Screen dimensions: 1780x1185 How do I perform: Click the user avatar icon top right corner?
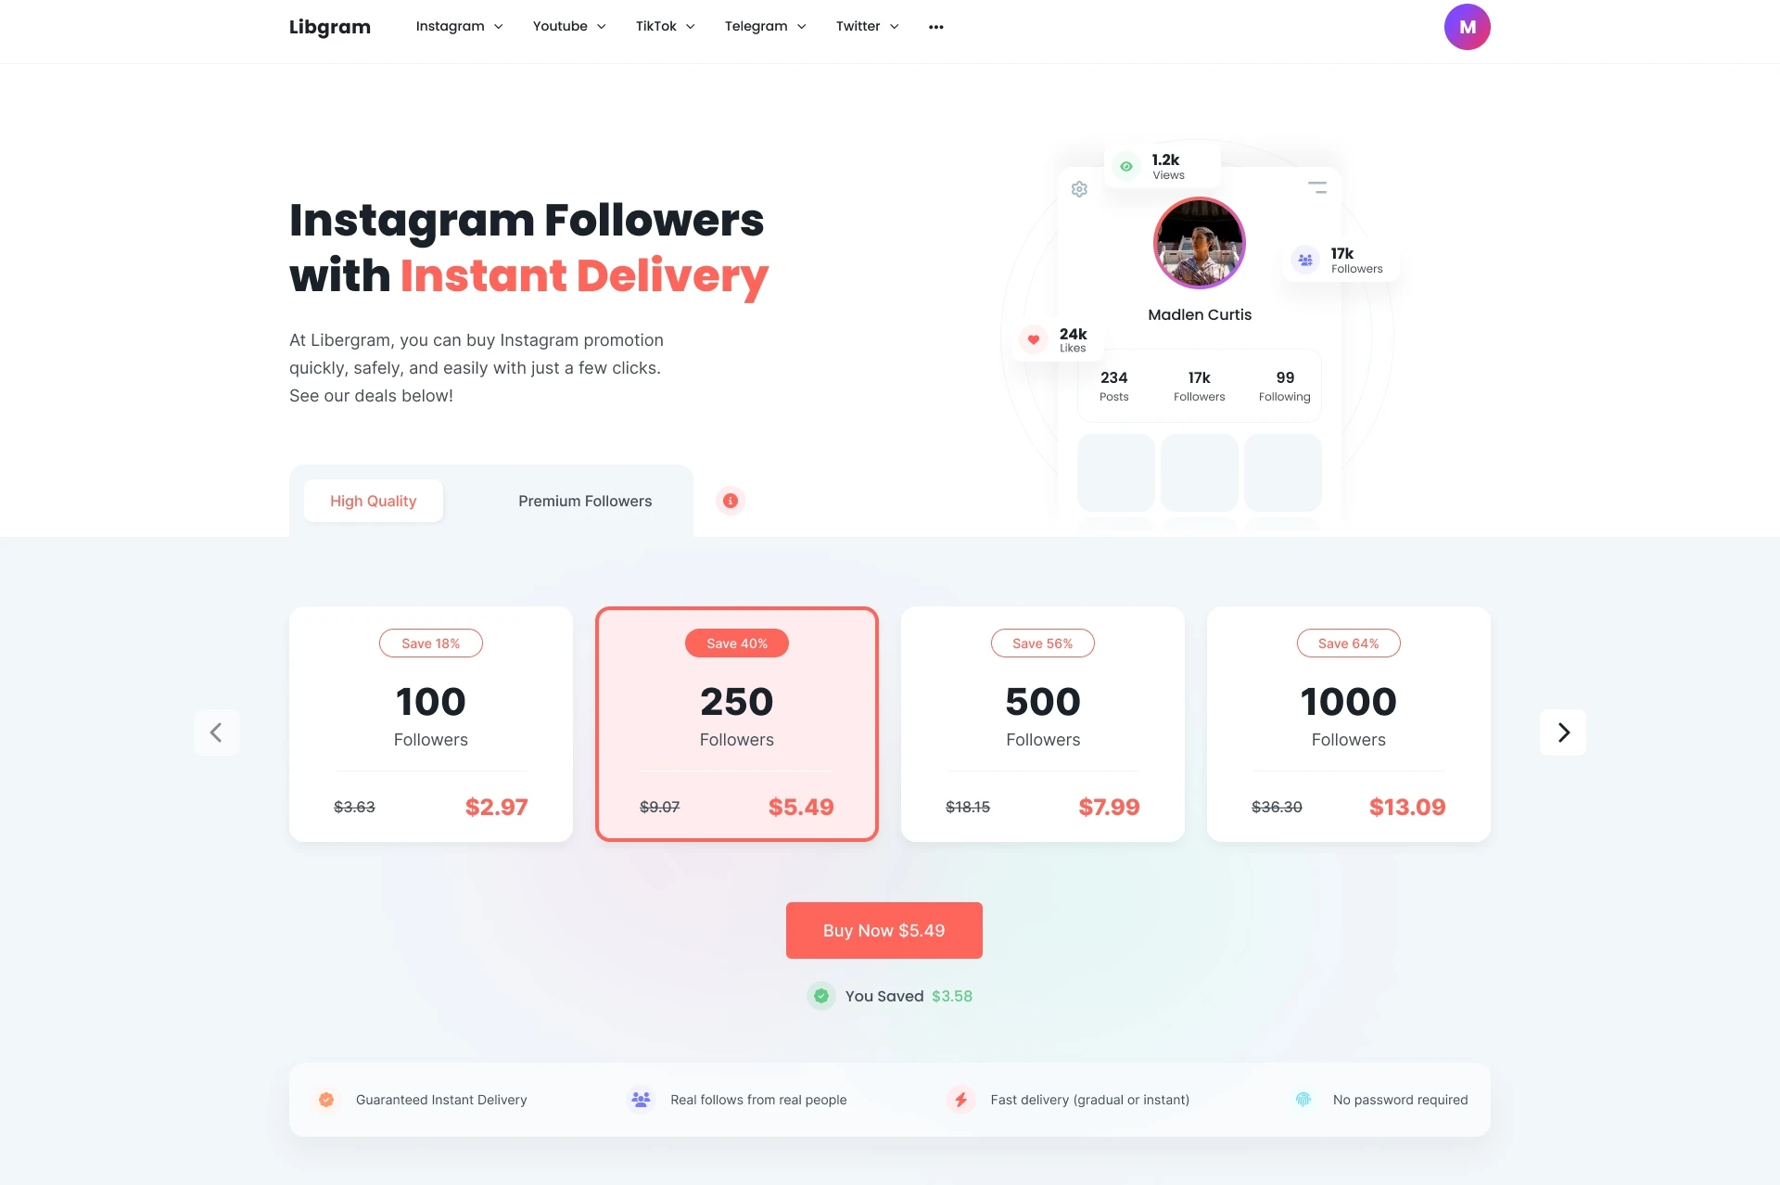pos(1467,27)
